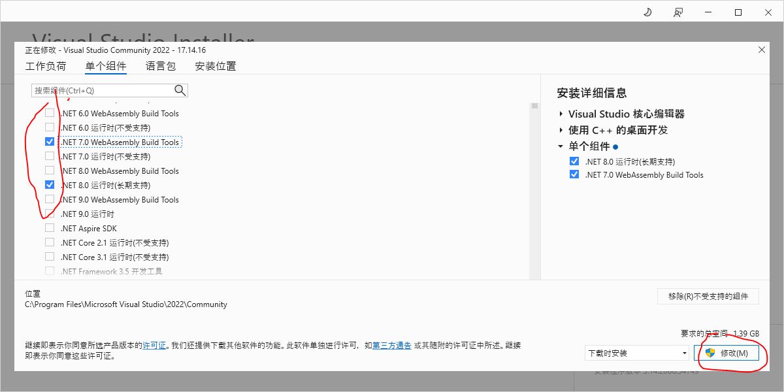784x392 pixels.
Task: Toggle dark theme moon icon
Action: click(647, 12)
